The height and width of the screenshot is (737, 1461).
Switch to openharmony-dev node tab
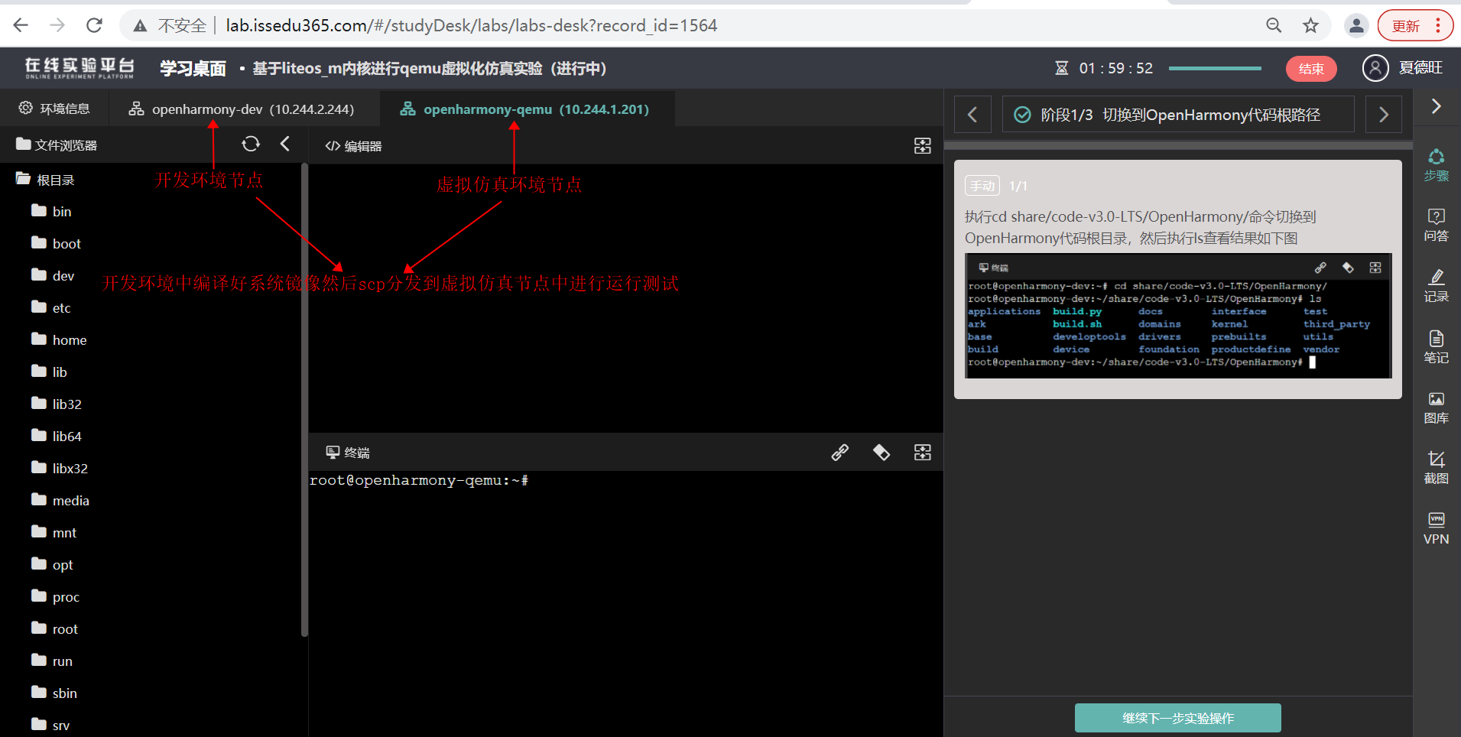tap(241, 109)
